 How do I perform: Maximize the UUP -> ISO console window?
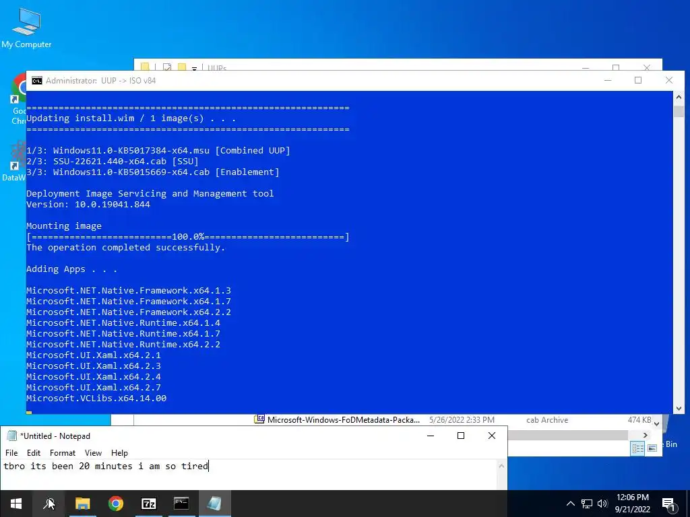coord(638,81)
